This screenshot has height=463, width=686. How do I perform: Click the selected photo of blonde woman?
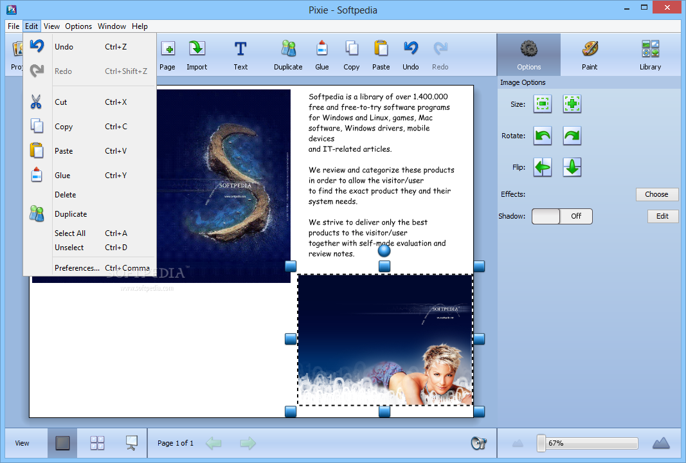[385, 340]
